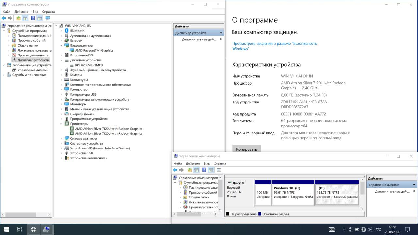
Task: Expand Планировщик заданий in Device Manager window tree
Action: tap(9, 36)
